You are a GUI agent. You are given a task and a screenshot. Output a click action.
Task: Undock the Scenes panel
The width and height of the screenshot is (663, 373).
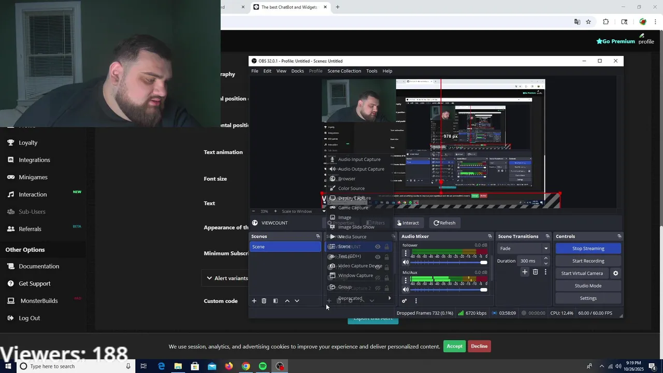(x=318, y=236)
